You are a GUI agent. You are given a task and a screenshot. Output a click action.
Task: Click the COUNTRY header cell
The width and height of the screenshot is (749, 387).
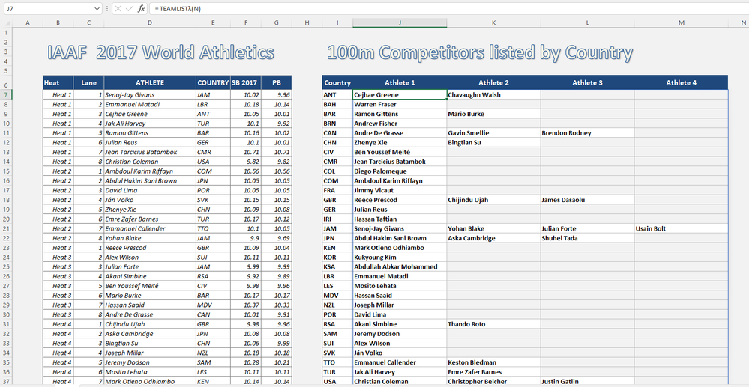click(x=213, y=82)
